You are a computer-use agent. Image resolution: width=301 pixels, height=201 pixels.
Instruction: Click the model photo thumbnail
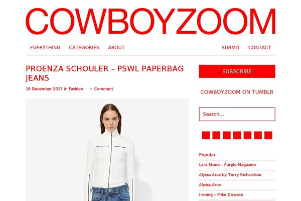(x=107, y=150)
